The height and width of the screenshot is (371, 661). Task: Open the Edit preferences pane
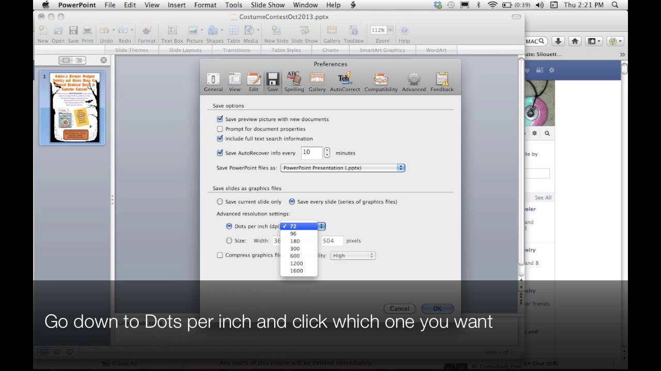254,82
